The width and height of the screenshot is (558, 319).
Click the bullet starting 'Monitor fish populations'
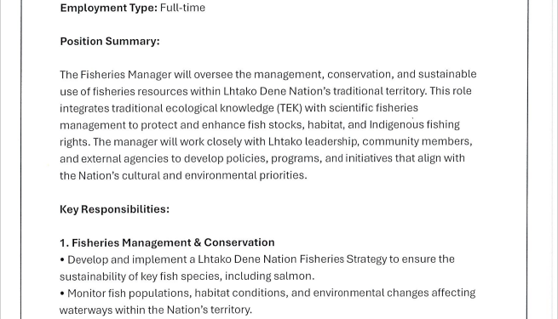[x=267, y=301]
